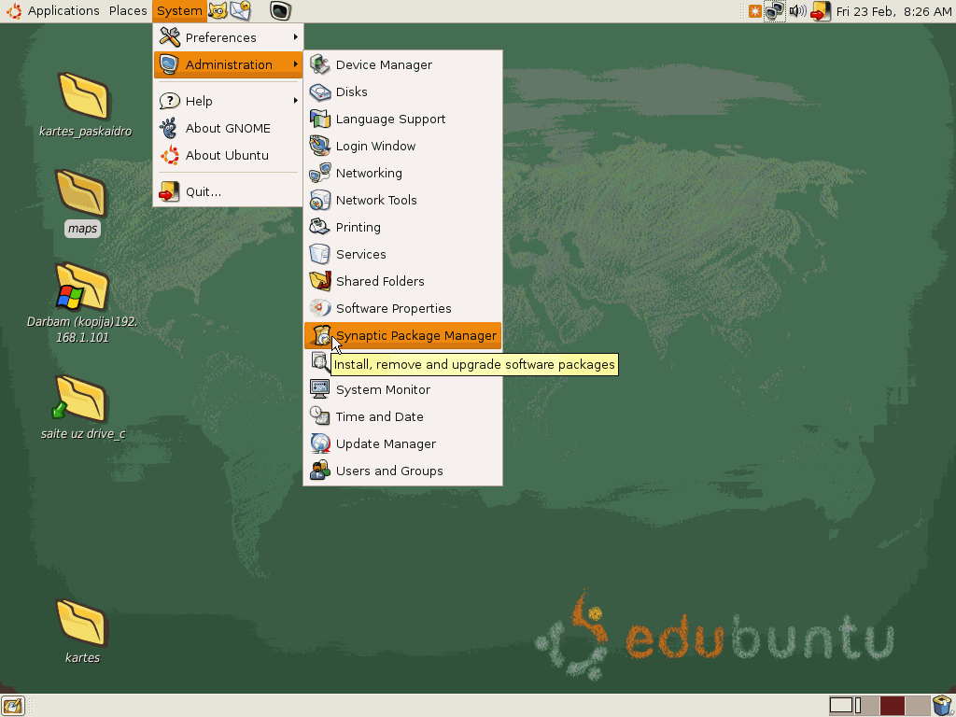
Task: Click the Shared Folders icon
Action: (x=319, y=281)
